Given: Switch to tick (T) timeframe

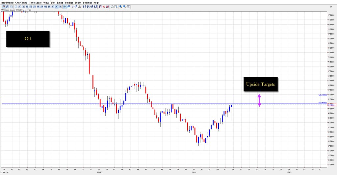Looking at the screenshot, I should click(16, 7).
